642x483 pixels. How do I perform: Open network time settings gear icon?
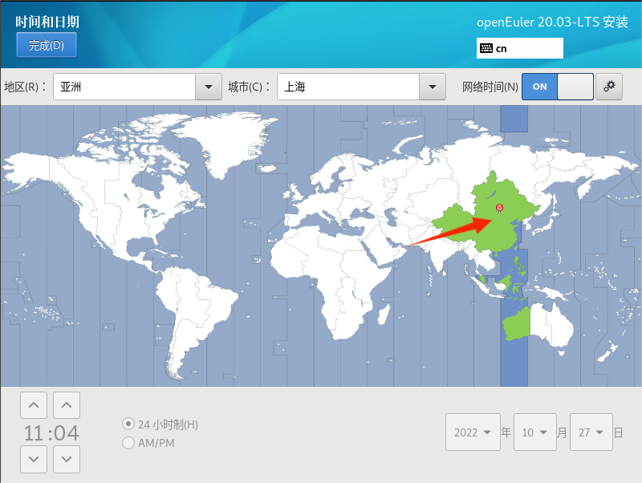click(609, 87)
